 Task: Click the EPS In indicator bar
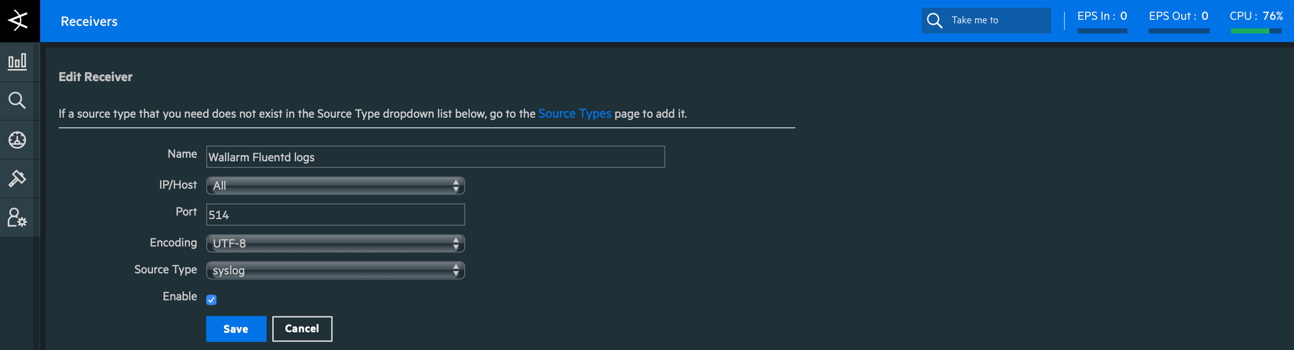click(1102, 31)
